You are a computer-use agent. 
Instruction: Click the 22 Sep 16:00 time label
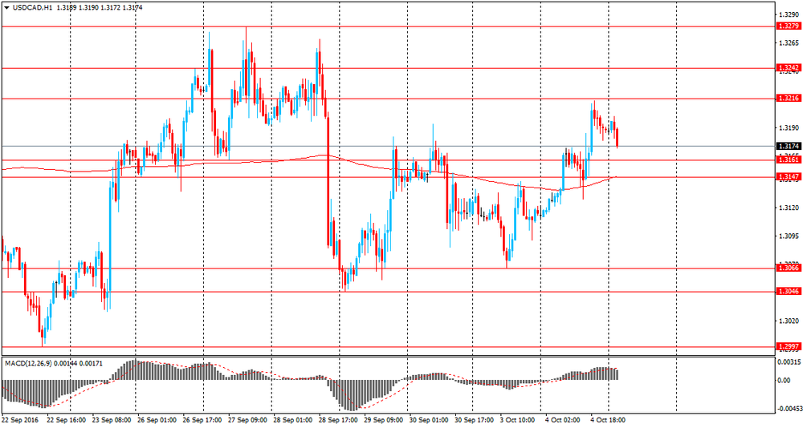pos(66,420)
